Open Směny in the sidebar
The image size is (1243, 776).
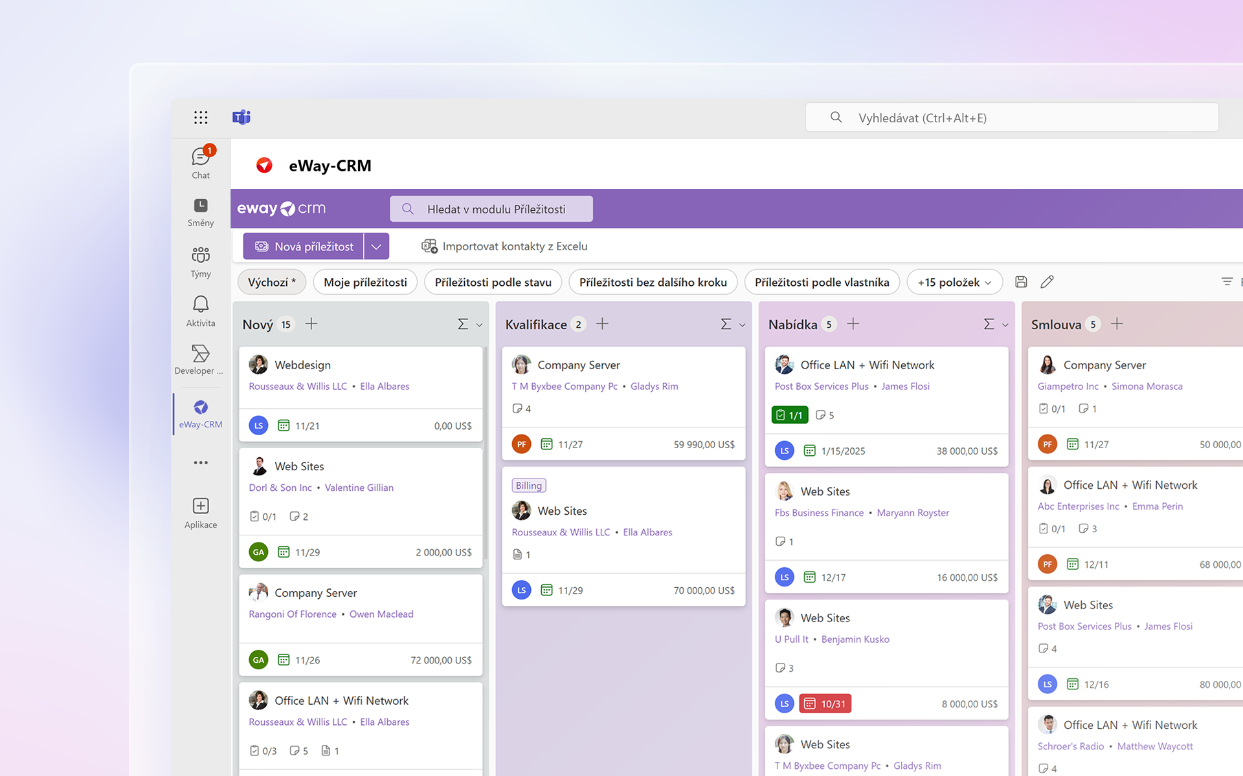[201, 213]
